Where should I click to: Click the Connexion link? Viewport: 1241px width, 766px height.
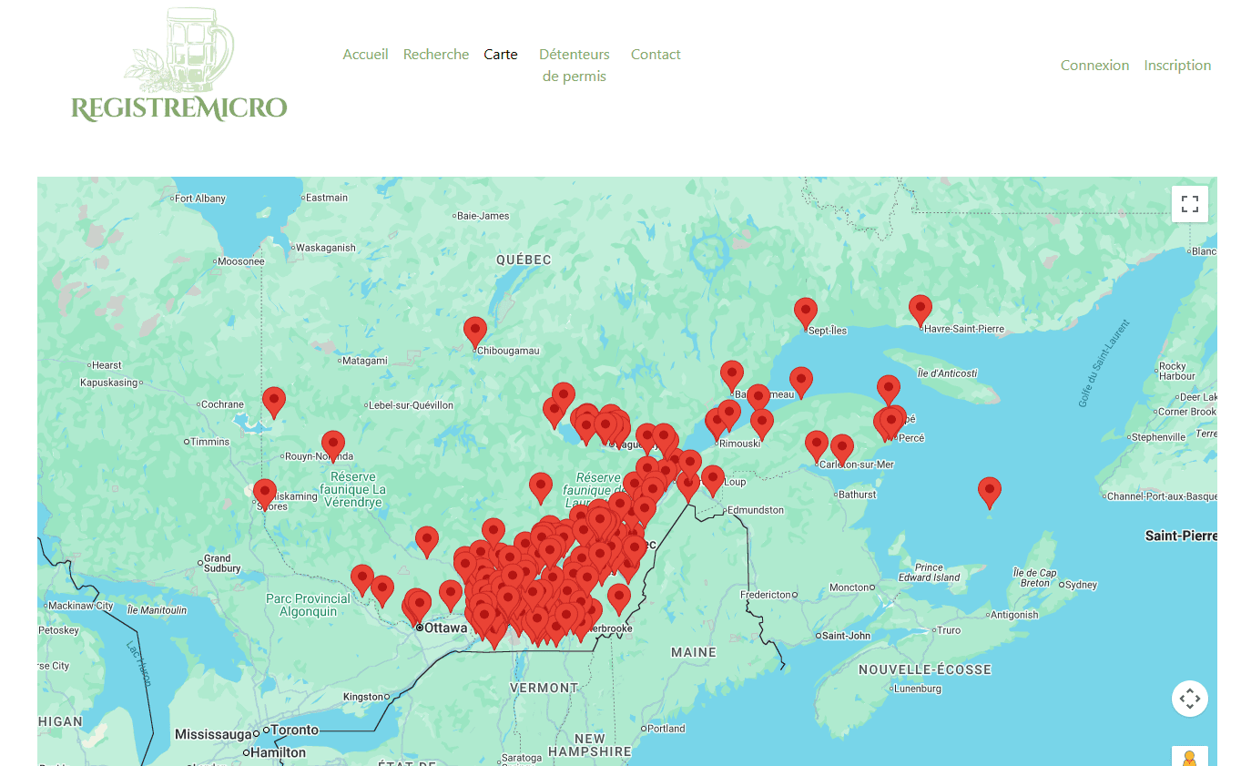point(1094,66)
